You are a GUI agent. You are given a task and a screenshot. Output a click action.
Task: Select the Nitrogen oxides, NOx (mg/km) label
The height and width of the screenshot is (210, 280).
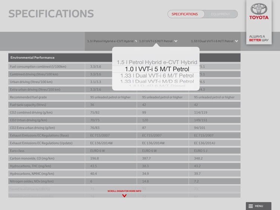(32, 181)
